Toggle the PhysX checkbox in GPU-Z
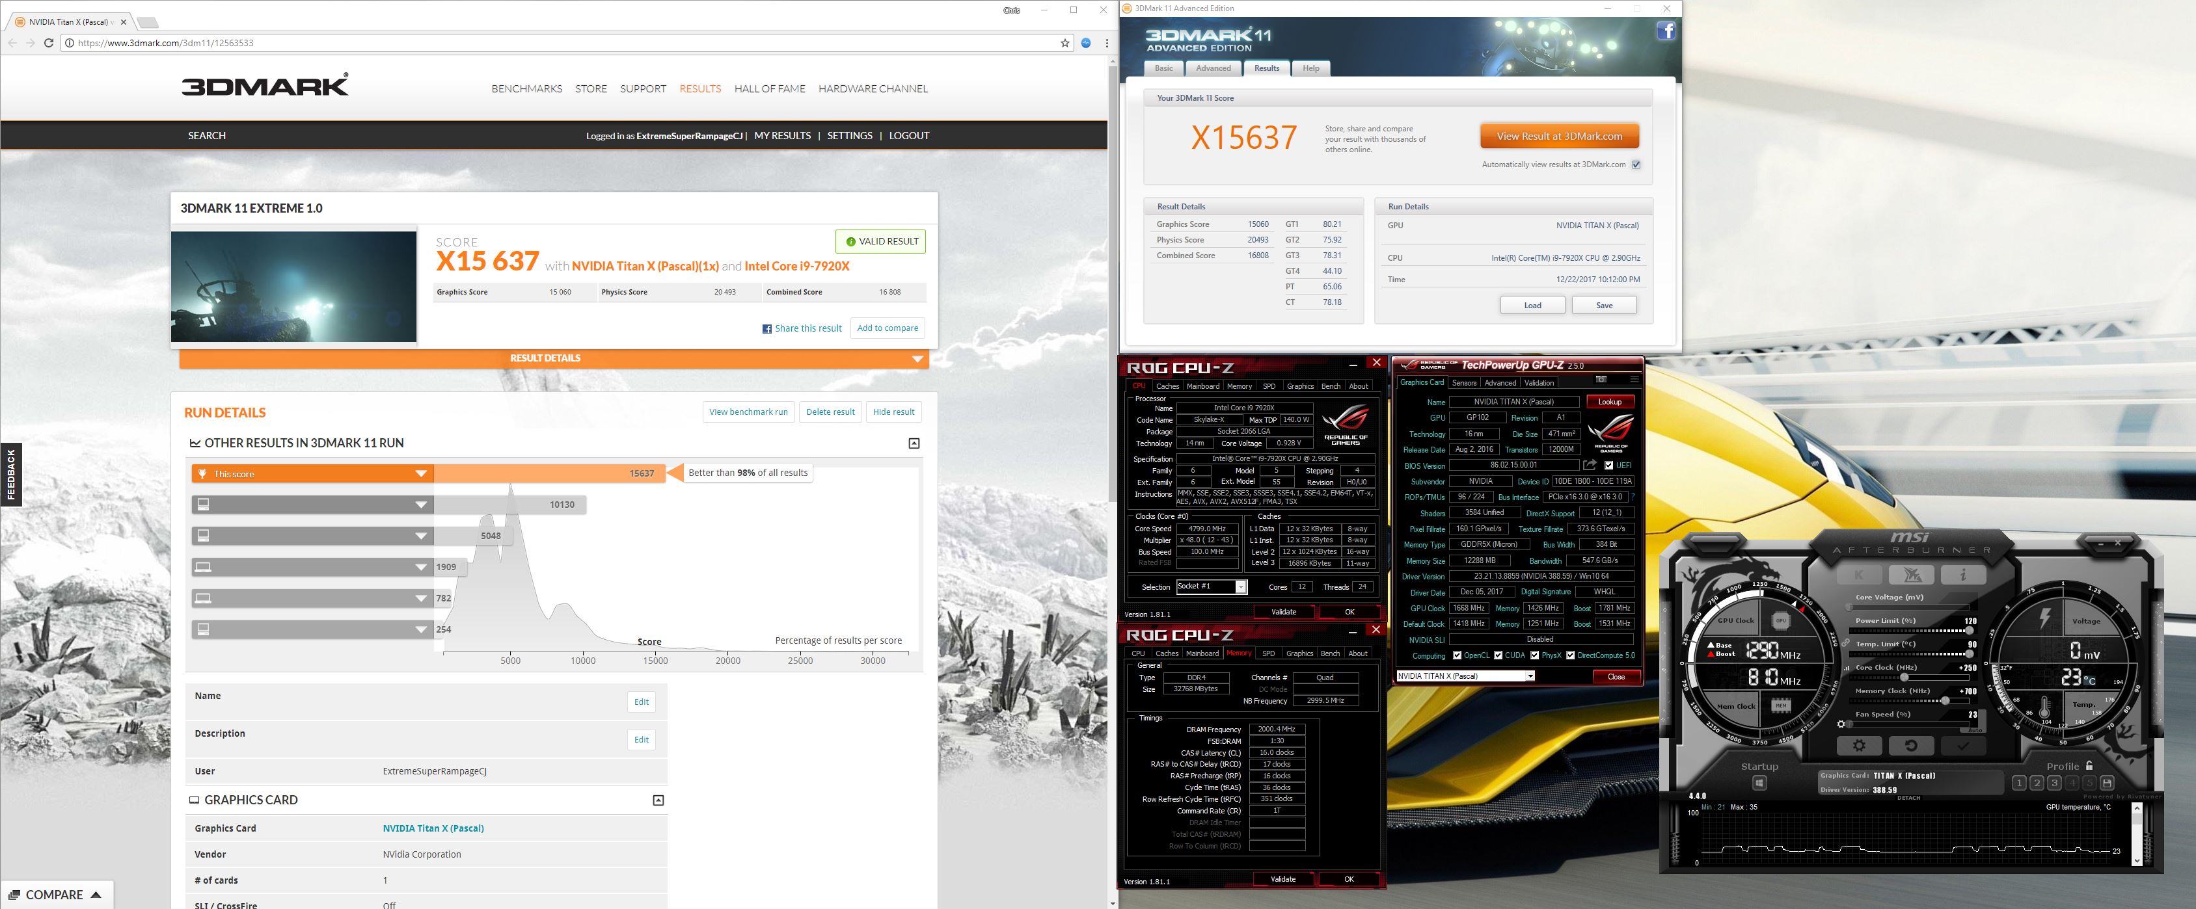The height and width of the screenshot is (909, 2196). pyautogui.click(x=1534, y=656)
